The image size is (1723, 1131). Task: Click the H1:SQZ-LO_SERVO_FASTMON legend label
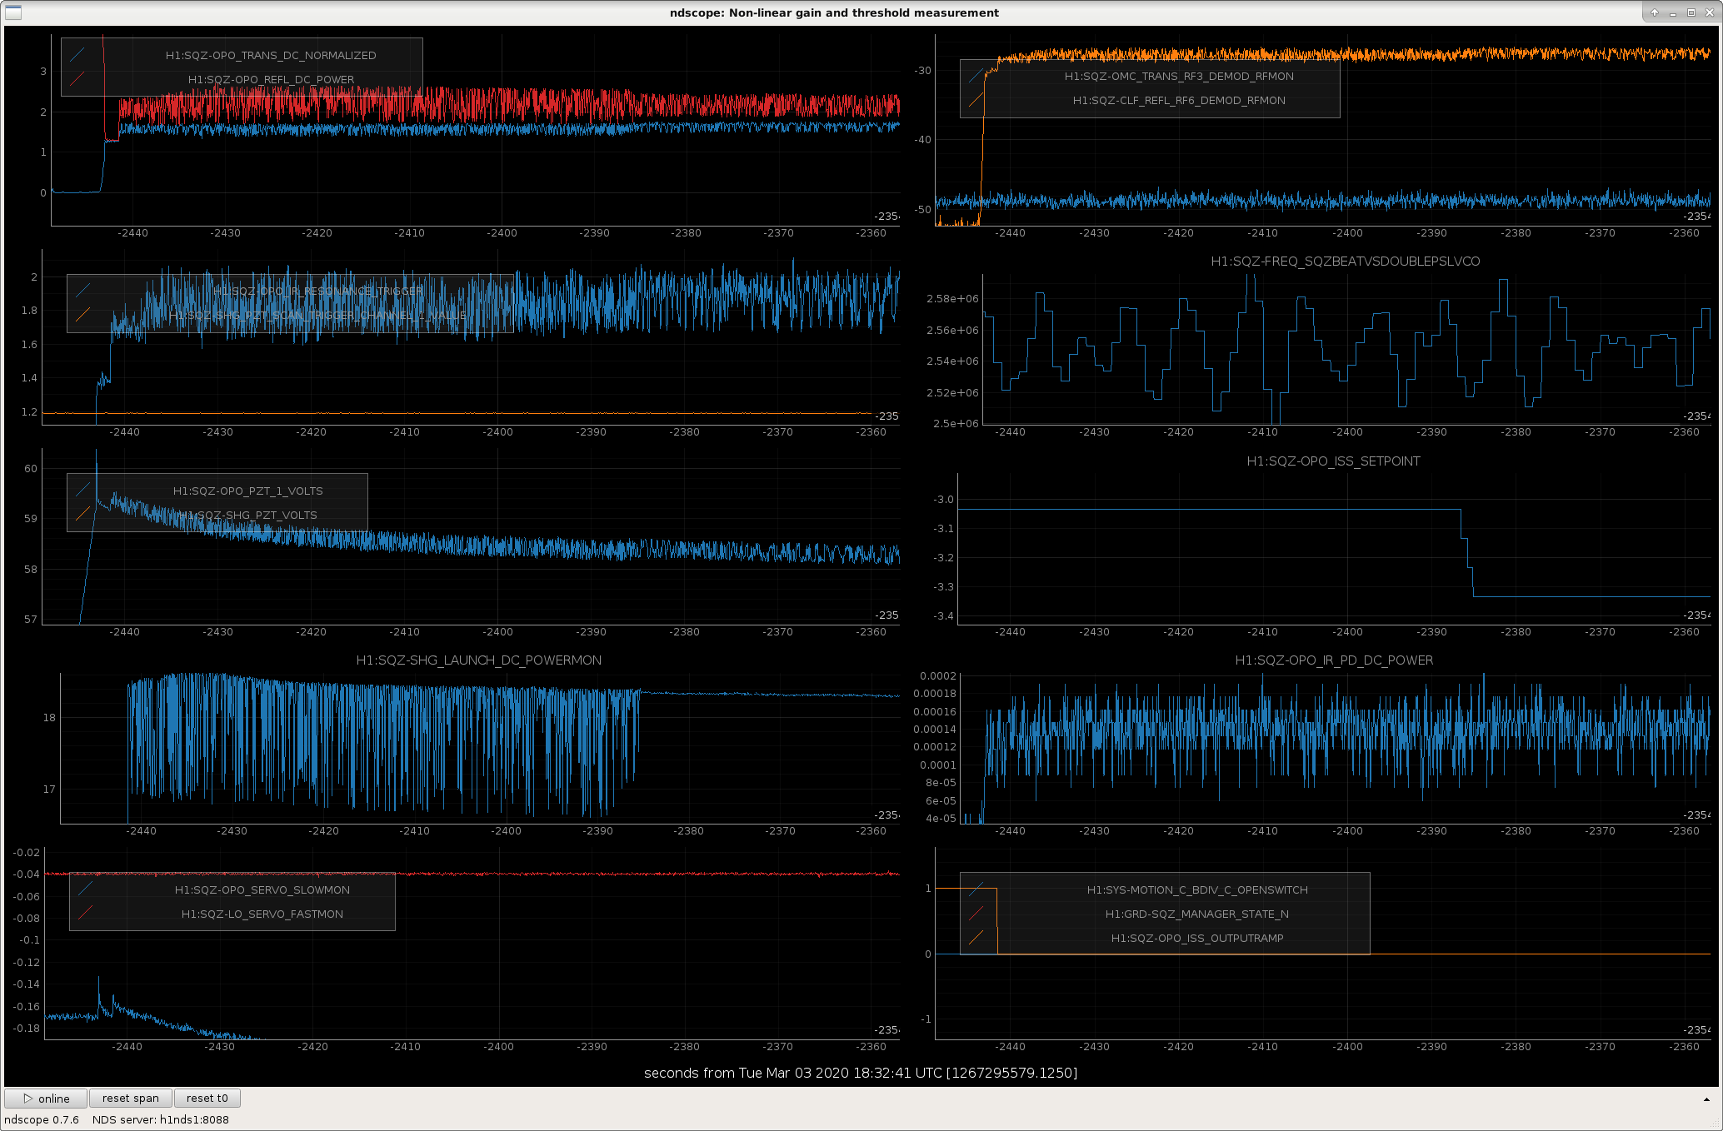coord(262,914)
